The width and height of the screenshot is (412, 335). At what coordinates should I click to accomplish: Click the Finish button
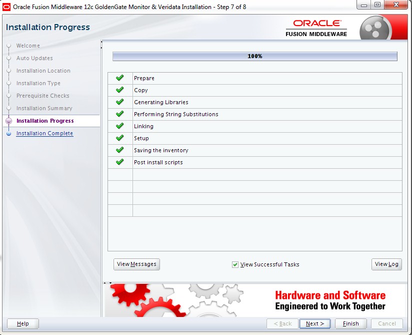[x=351, y=323]
